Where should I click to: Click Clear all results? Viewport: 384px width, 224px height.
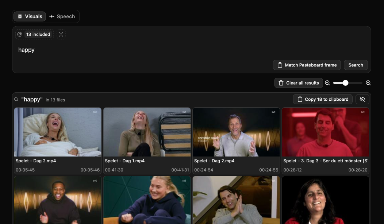click(299, 83)
